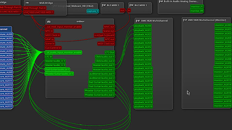The image size is (232, 130).
Task: Click the ardour application icon in node header
Action: [x=49, y=21]
